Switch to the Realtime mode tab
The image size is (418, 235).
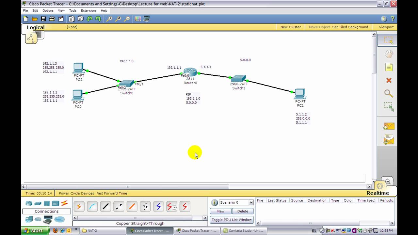(x=378, y=193)
